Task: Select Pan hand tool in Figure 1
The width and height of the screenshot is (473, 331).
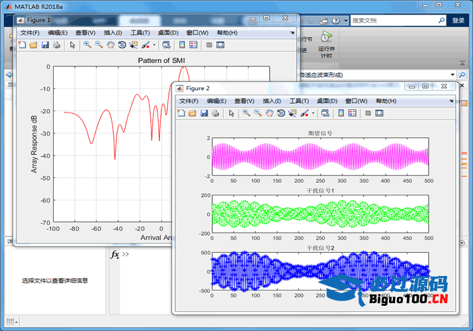Action: click(110, 45)
